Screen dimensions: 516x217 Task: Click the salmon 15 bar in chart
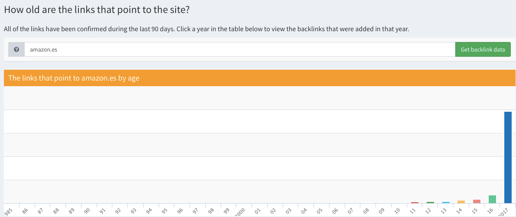pyautogui.click(x=477, y=201)
